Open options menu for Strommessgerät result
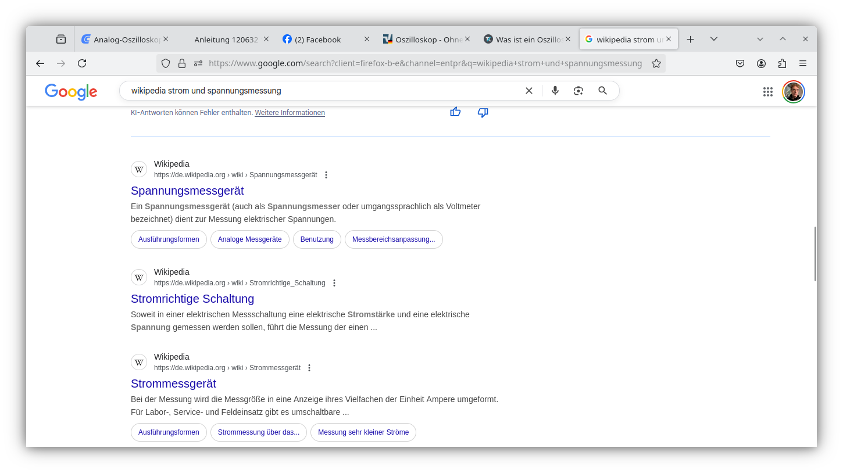The image size is (843, 473). pyautogui.click(x=309, y=368)
